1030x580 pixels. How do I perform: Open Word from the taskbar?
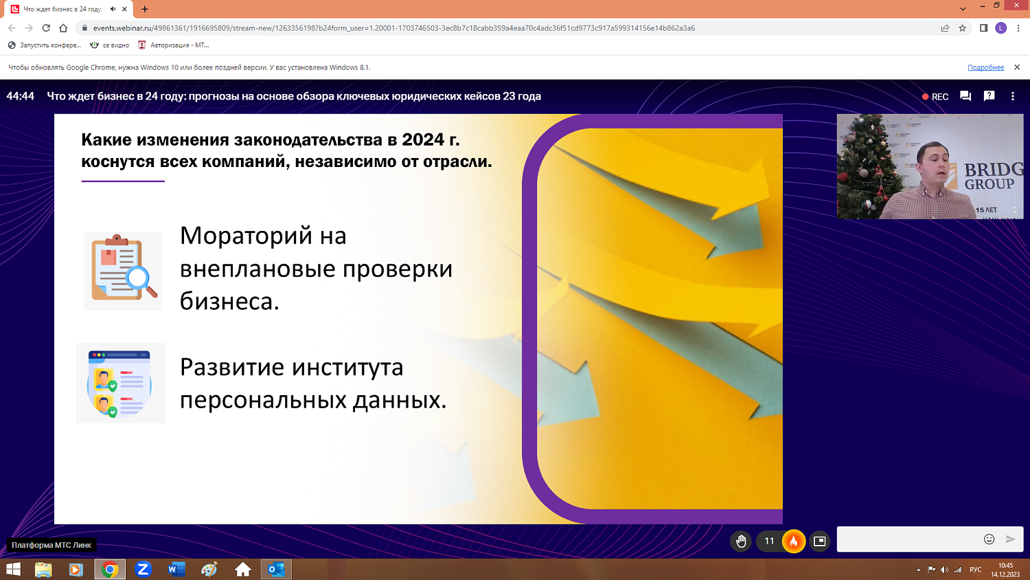click(x=176, y=569)
